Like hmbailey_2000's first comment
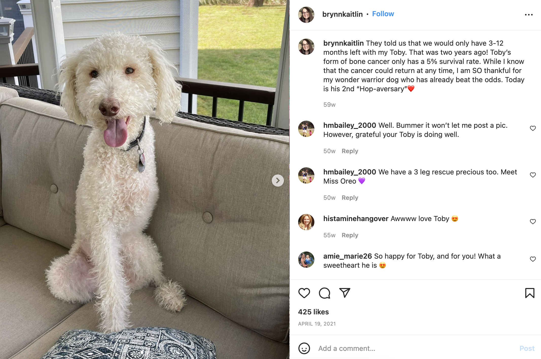 pos(533,128)
